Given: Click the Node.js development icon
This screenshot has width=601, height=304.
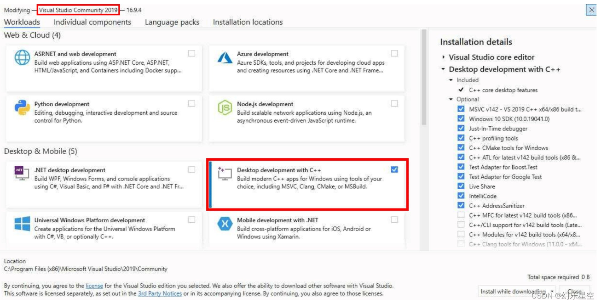Looking at the screenshot, I should click(x=225, y=108).
